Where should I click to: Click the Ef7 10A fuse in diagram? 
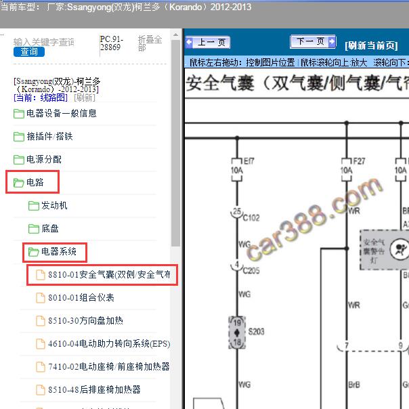click(237, 170)
